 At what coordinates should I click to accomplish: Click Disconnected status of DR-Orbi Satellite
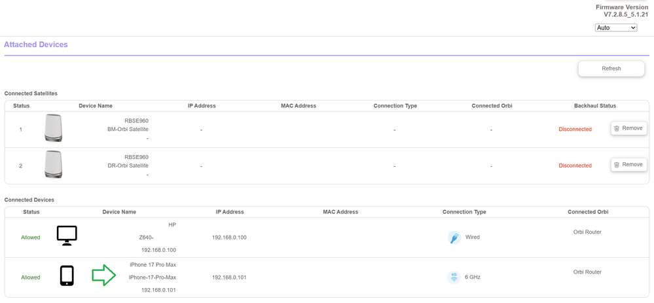click(575, 166)
